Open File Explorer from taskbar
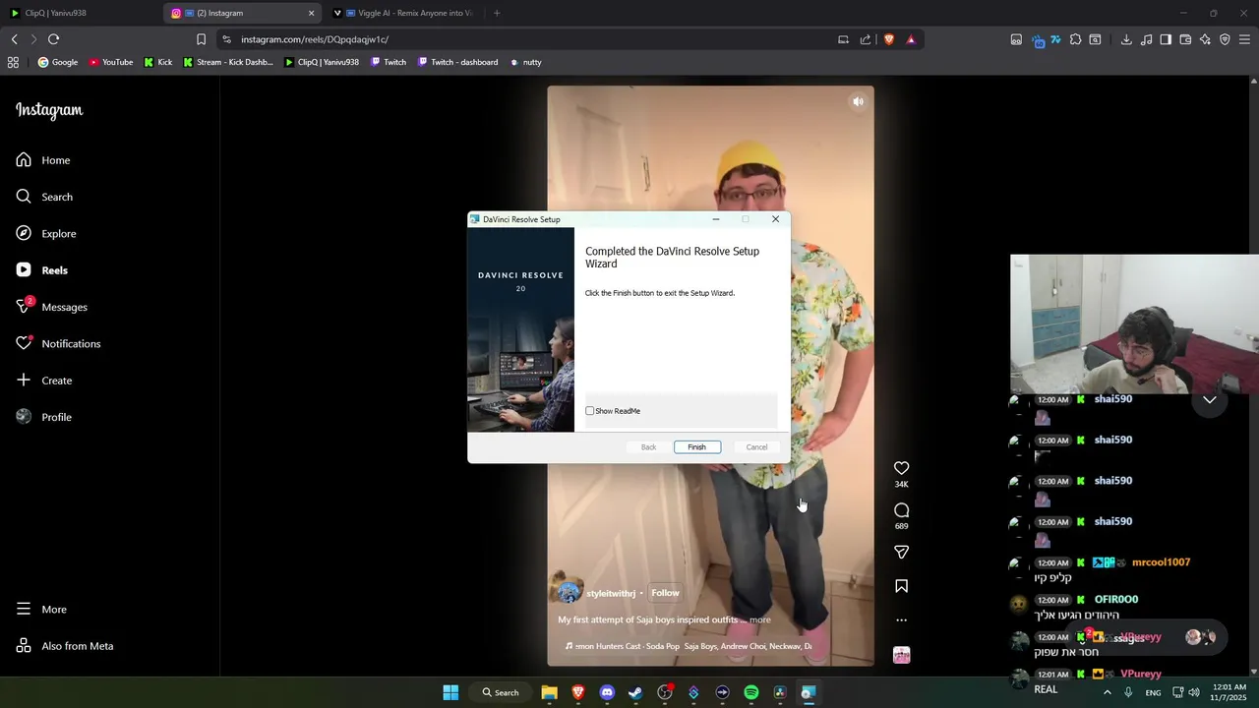 [550, 692]
